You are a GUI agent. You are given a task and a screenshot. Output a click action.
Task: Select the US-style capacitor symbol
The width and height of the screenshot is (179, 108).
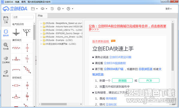pyautogui.click(x=27, y=48)
